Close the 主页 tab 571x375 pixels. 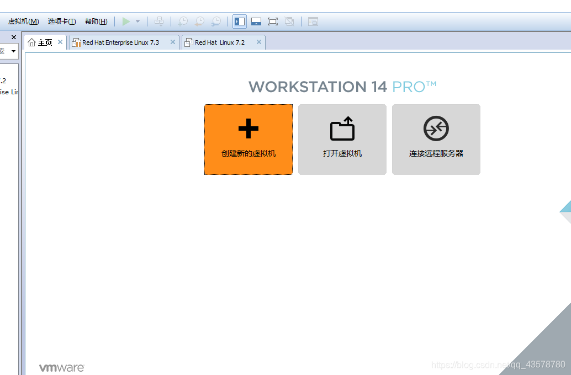coord(60,42)
